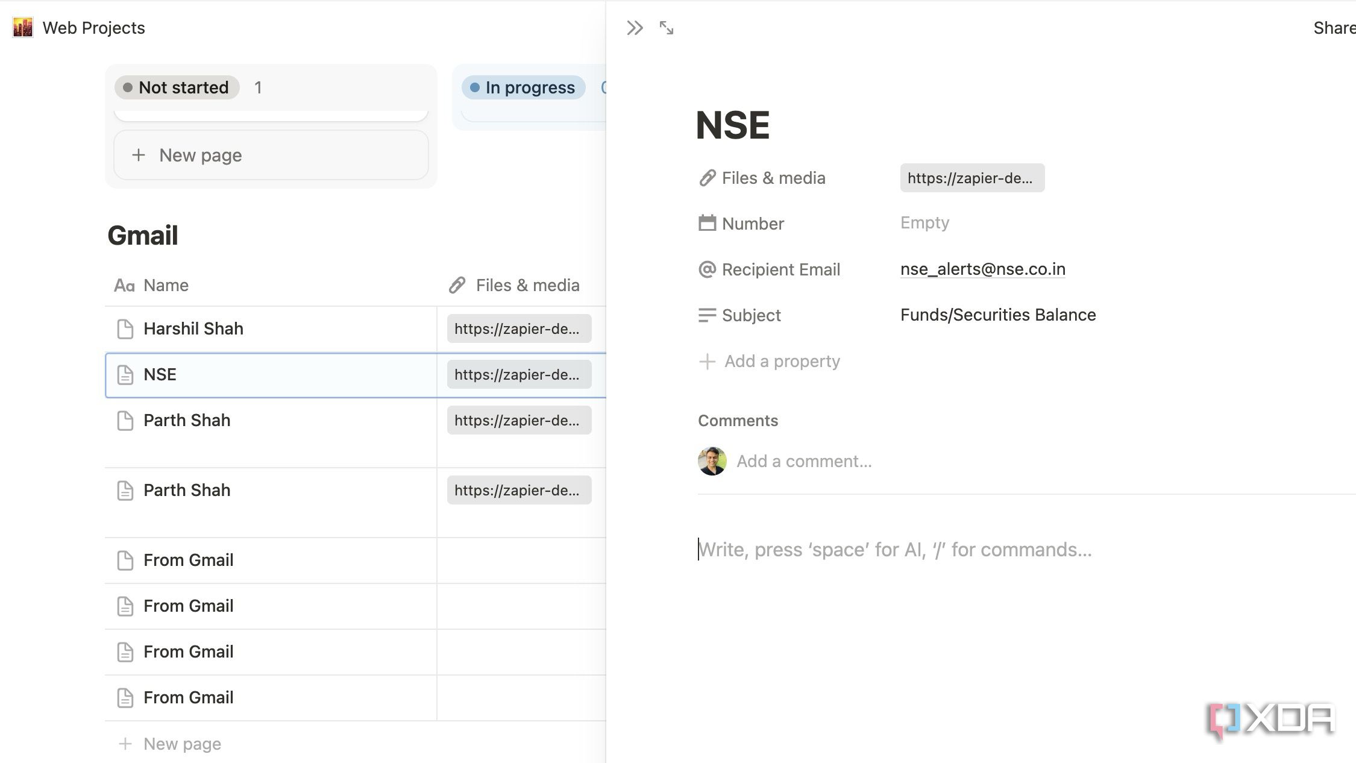Open Web Projects breadcrumb title
The width and height of the screenshot is (1356, 763).
[93, 28]
